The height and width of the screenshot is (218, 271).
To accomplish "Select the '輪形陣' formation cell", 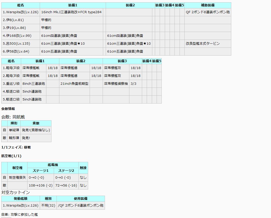I will click(x=14, y=138).
